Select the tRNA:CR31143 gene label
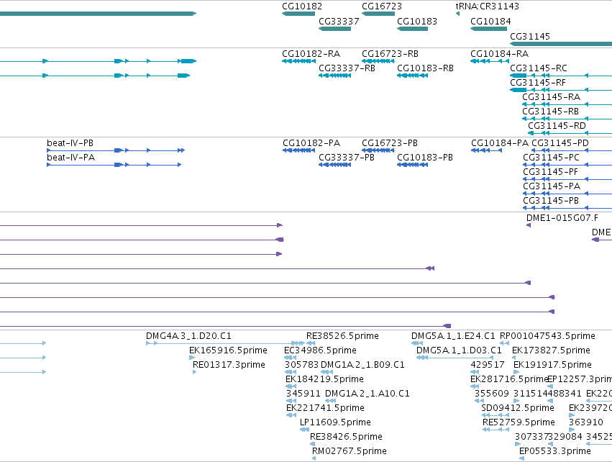612x462 pixels. click(487, 6)
